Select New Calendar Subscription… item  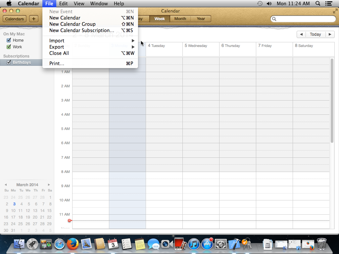(x=90, y=30)
